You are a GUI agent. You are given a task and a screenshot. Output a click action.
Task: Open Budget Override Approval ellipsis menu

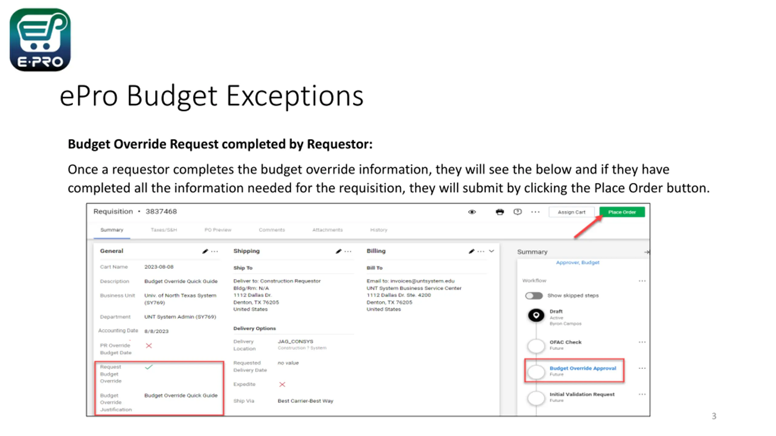click(x=642, y=368)
